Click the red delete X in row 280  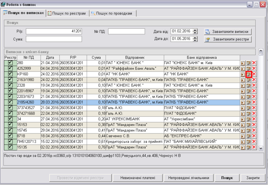254,63
